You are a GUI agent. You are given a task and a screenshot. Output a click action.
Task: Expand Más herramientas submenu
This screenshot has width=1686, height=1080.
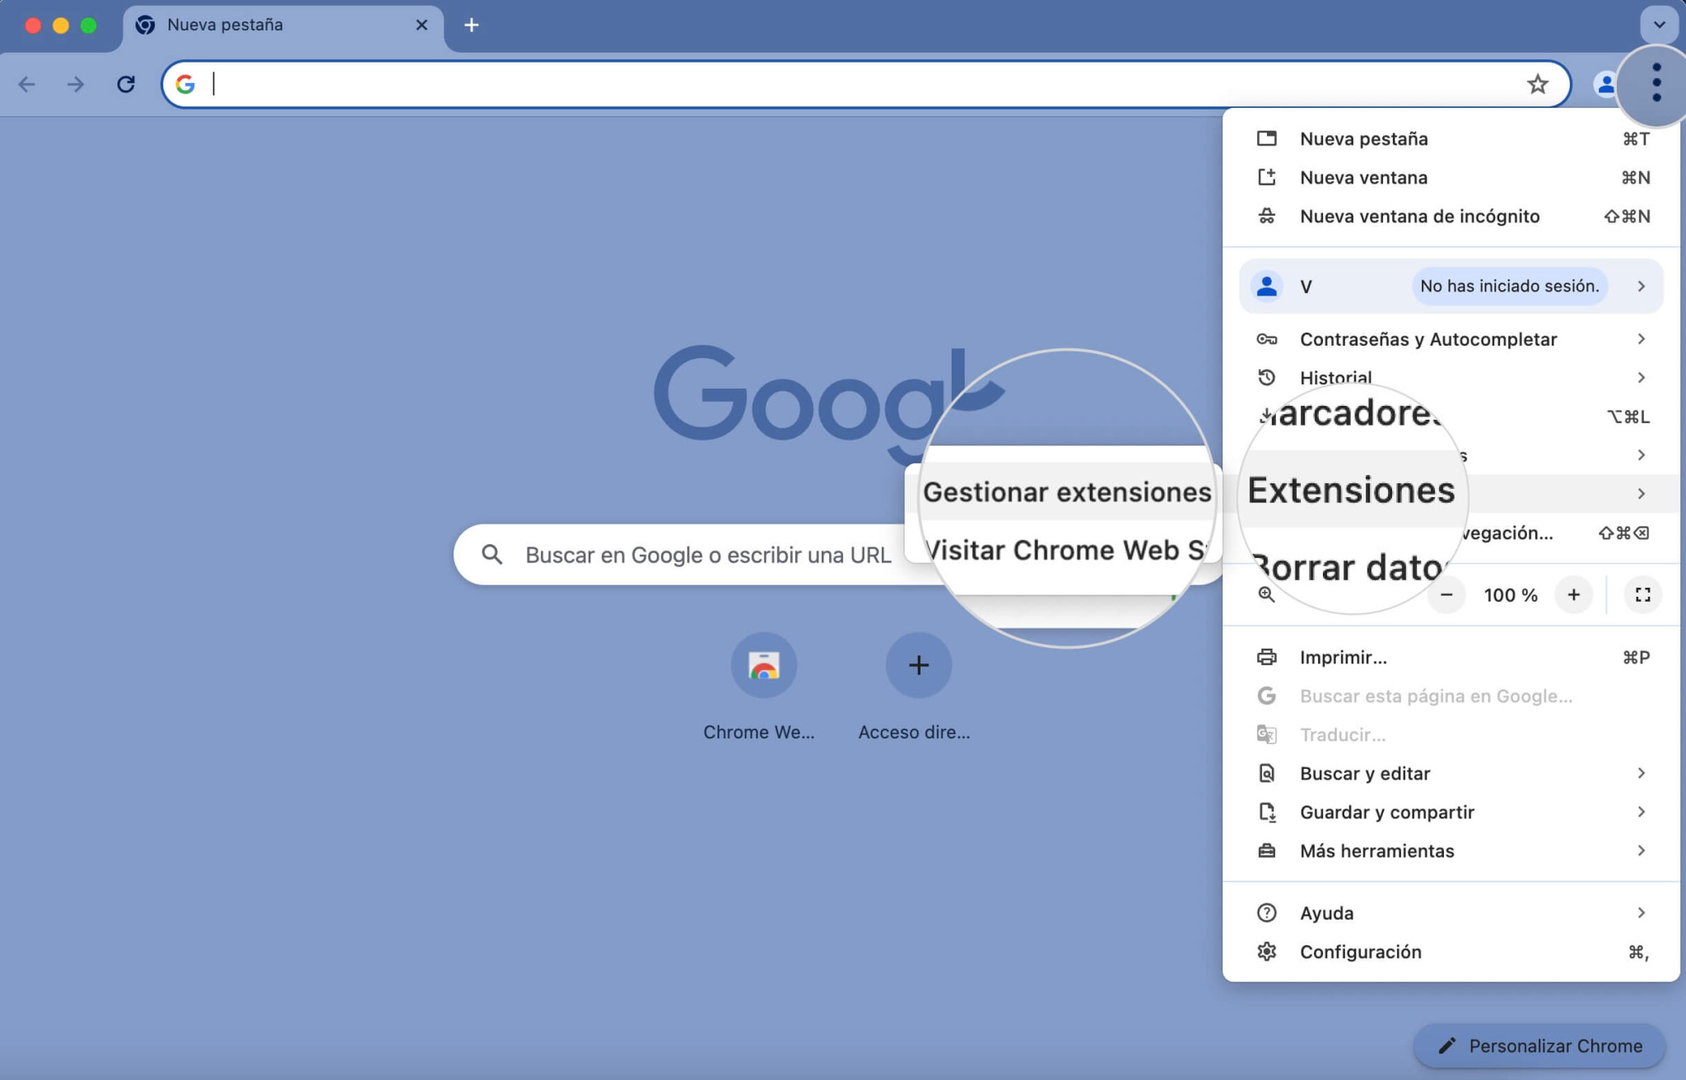coord(1452,850)
